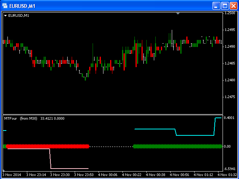Click the 1.2500 price scale label
Viewport: 239px width, 179px height.
click(x=230, y=13)
